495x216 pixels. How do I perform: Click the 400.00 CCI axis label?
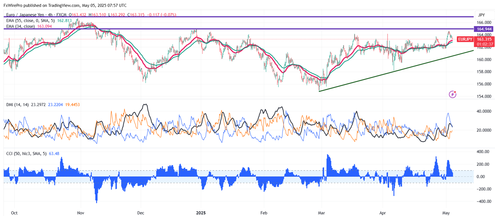click(x=483, y=152)
